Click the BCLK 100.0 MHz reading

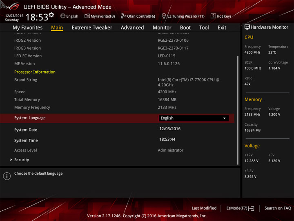(253, 68)
